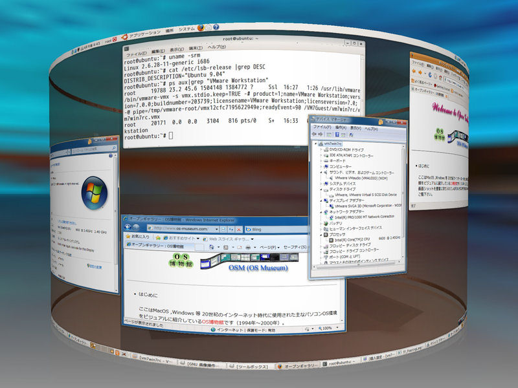Click Device Manager's scan hardware toolbar icon
The height and width of the screenshot is (388, 518).
(x=351, y=135)
